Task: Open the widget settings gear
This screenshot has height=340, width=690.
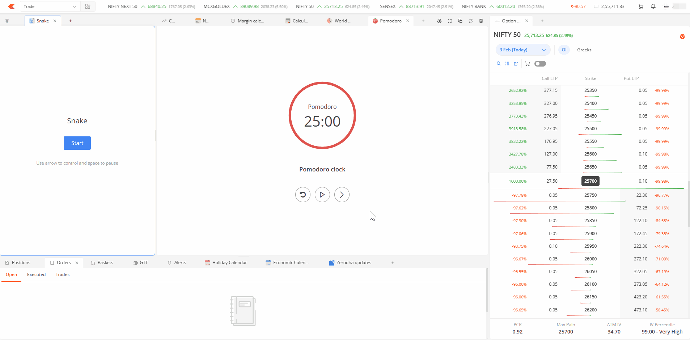Action: [x=439, y=21]
